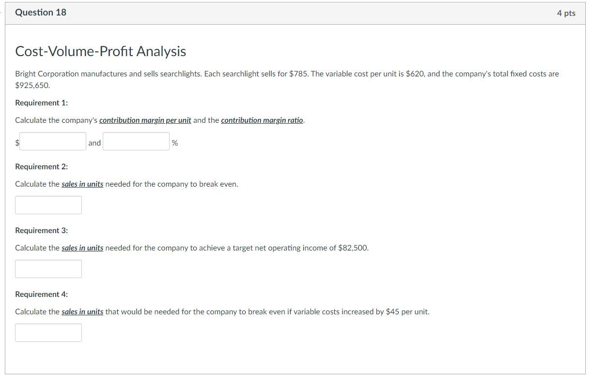Click the break-even units answer box
Viewport: 594px width, 383px height.
point(48,205)
